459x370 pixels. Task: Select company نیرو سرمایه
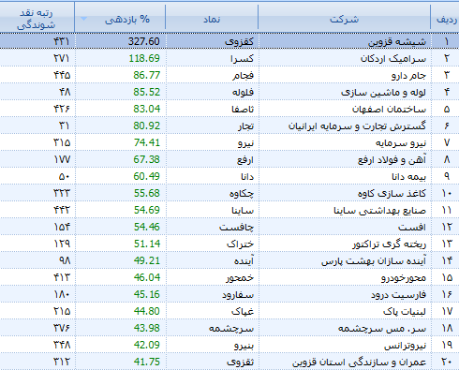[x=401, y=142]
